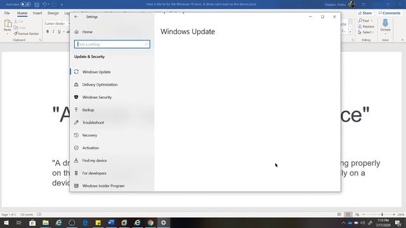Click the Dictate microphone icon
406x228 pixels.
tap(385, 23)
